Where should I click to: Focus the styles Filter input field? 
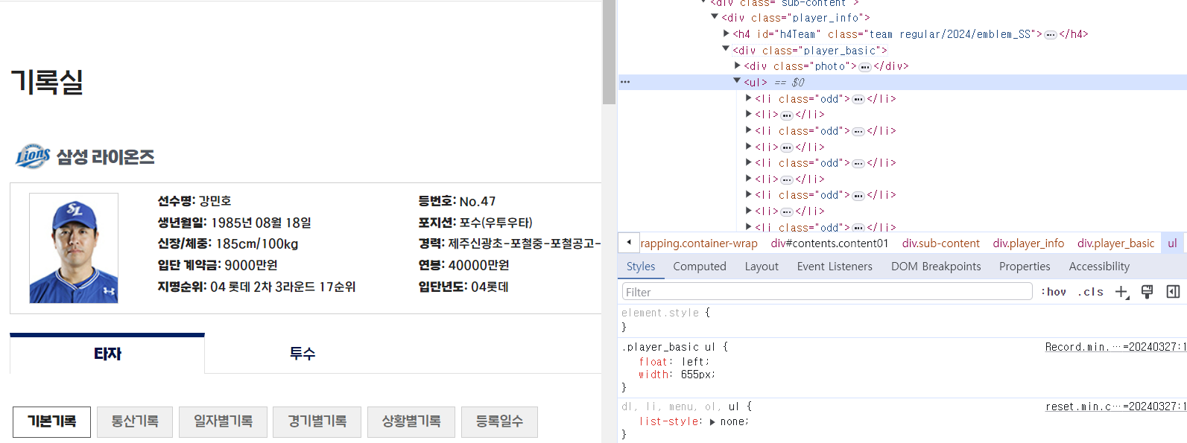[x=827, y=292]
